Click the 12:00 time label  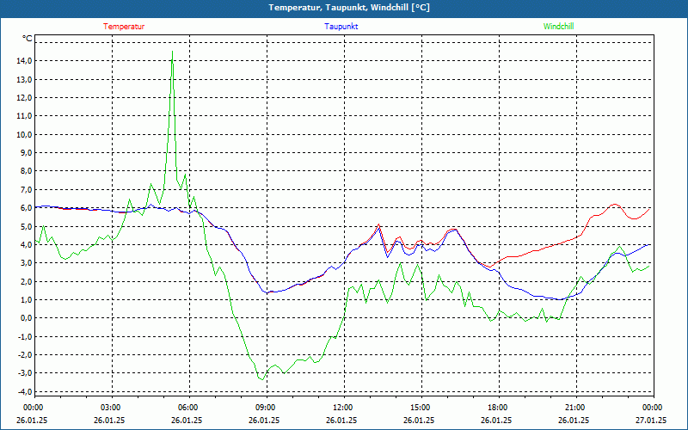coord(343,408)
